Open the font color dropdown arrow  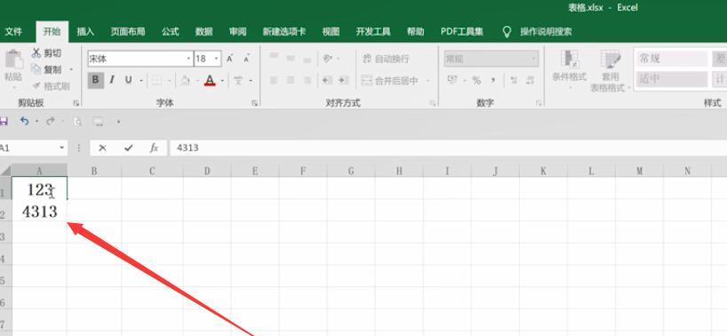222,81
